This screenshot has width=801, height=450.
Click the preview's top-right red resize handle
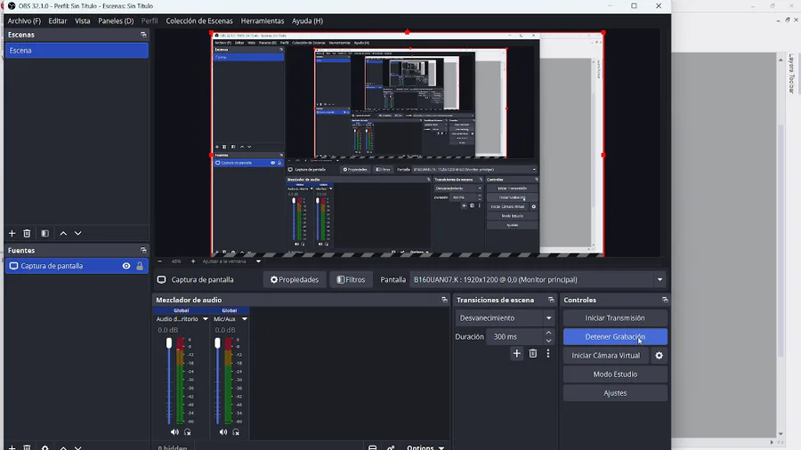point(603,33)
